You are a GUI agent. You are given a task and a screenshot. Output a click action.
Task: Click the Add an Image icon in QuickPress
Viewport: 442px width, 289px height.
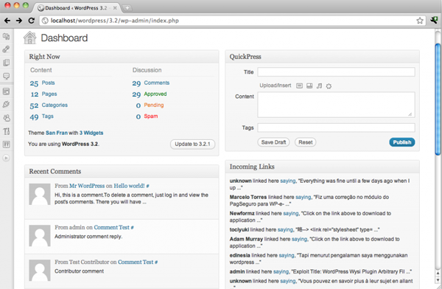point(299,86)
